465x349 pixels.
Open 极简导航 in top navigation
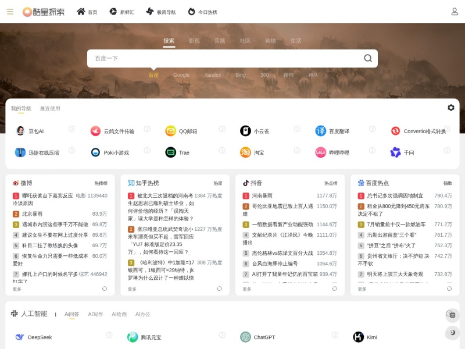point(161,12)
